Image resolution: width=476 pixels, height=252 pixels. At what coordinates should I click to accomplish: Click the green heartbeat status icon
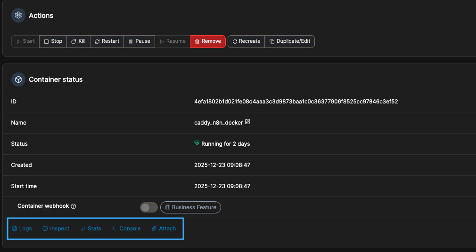197,143
